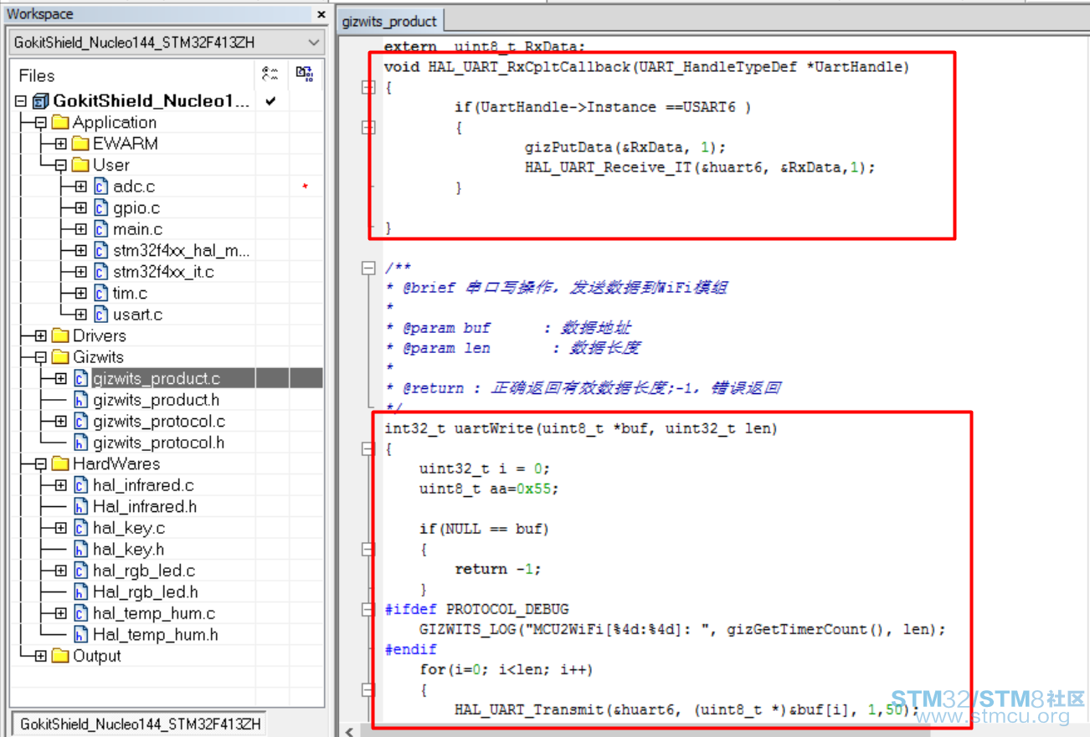Click the gizwits_product.h header file icon
The image size is (1090, 737).
click(80, 400)
